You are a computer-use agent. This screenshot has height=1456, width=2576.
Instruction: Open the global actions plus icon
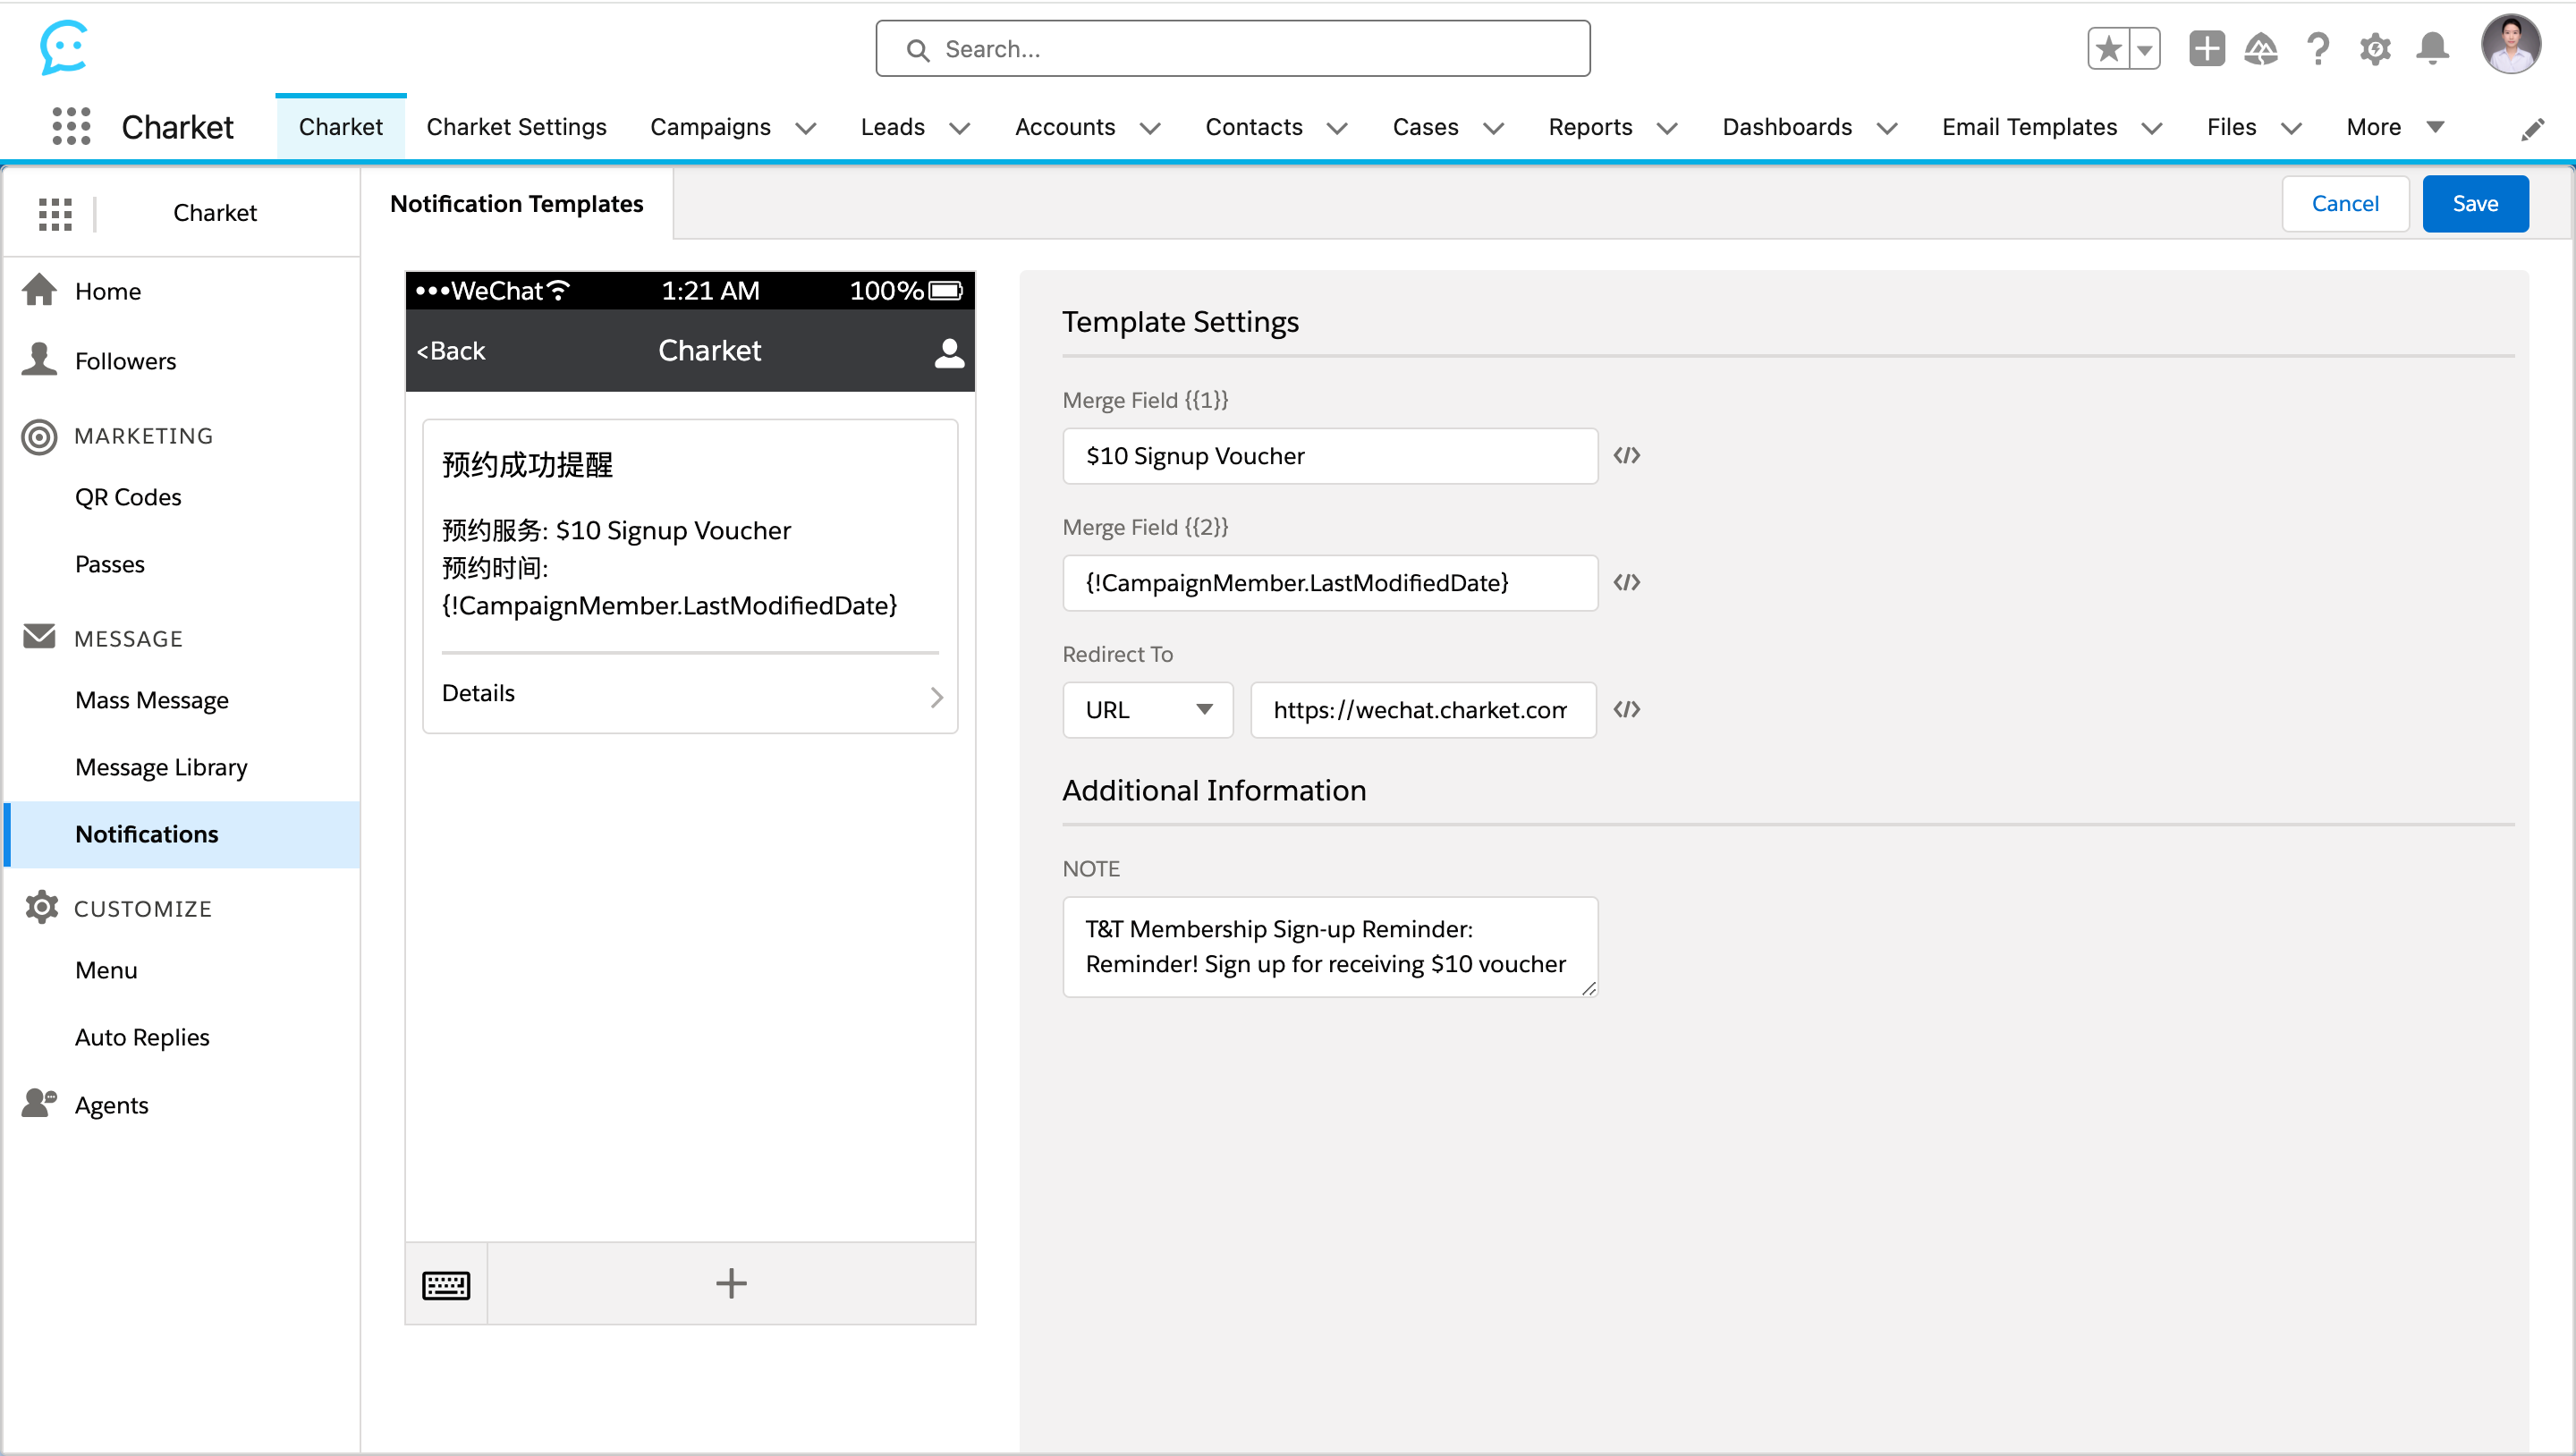[x=2206, y=48]
